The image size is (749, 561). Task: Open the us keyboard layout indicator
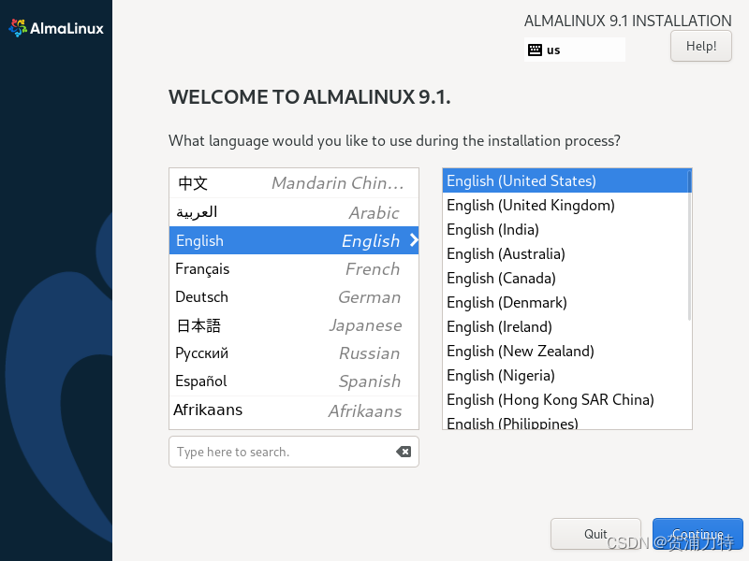click(575, 50)
